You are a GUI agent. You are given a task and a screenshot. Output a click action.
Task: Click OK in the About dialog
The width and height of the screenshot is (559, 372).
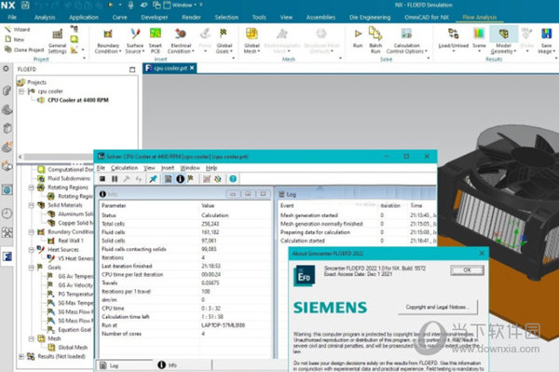point(467,270)
